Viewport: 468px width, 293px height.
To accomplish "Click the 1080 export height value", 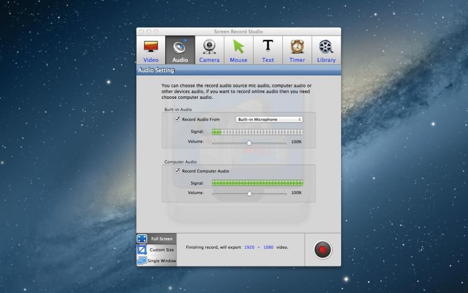I will tap(268, 247).
